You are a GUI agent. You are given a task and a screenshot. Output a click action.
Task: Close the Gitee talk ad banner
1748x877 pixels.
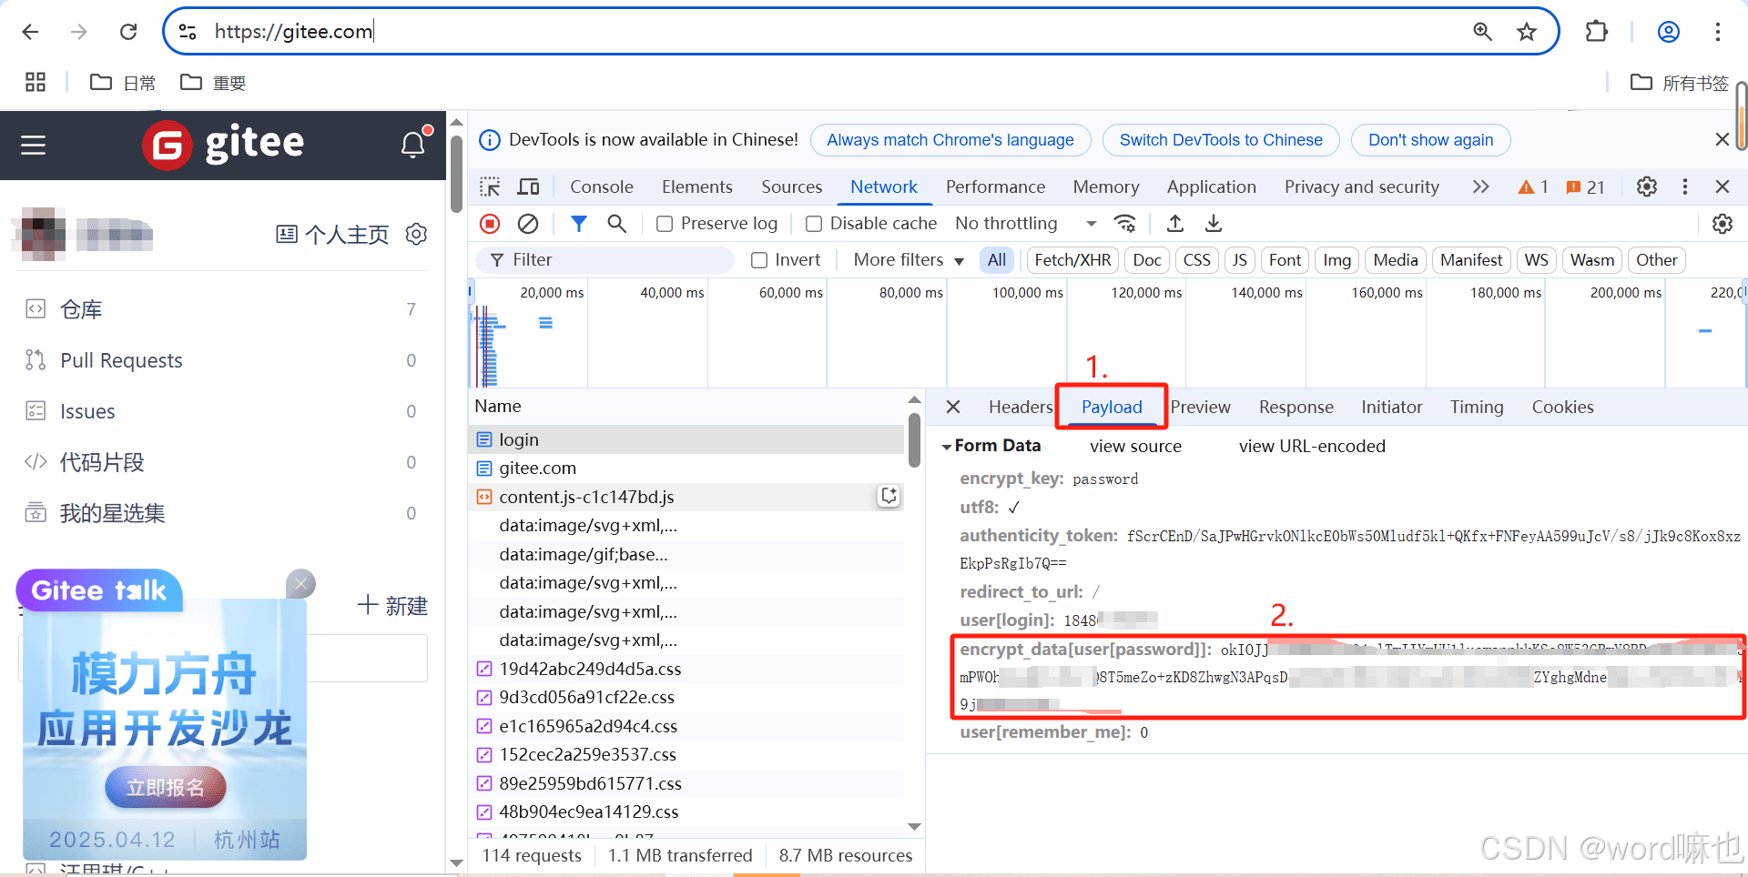click(x=300, y=583)
